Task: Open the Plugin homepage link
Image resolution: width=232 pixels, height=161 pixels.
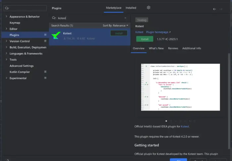Action: coord(158,32)
